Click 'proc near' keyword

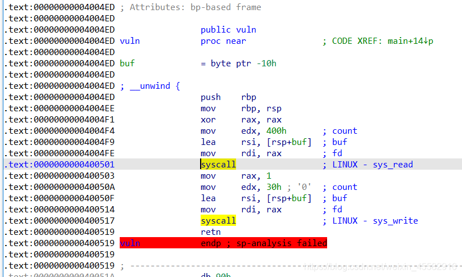[x=223, y=41]
